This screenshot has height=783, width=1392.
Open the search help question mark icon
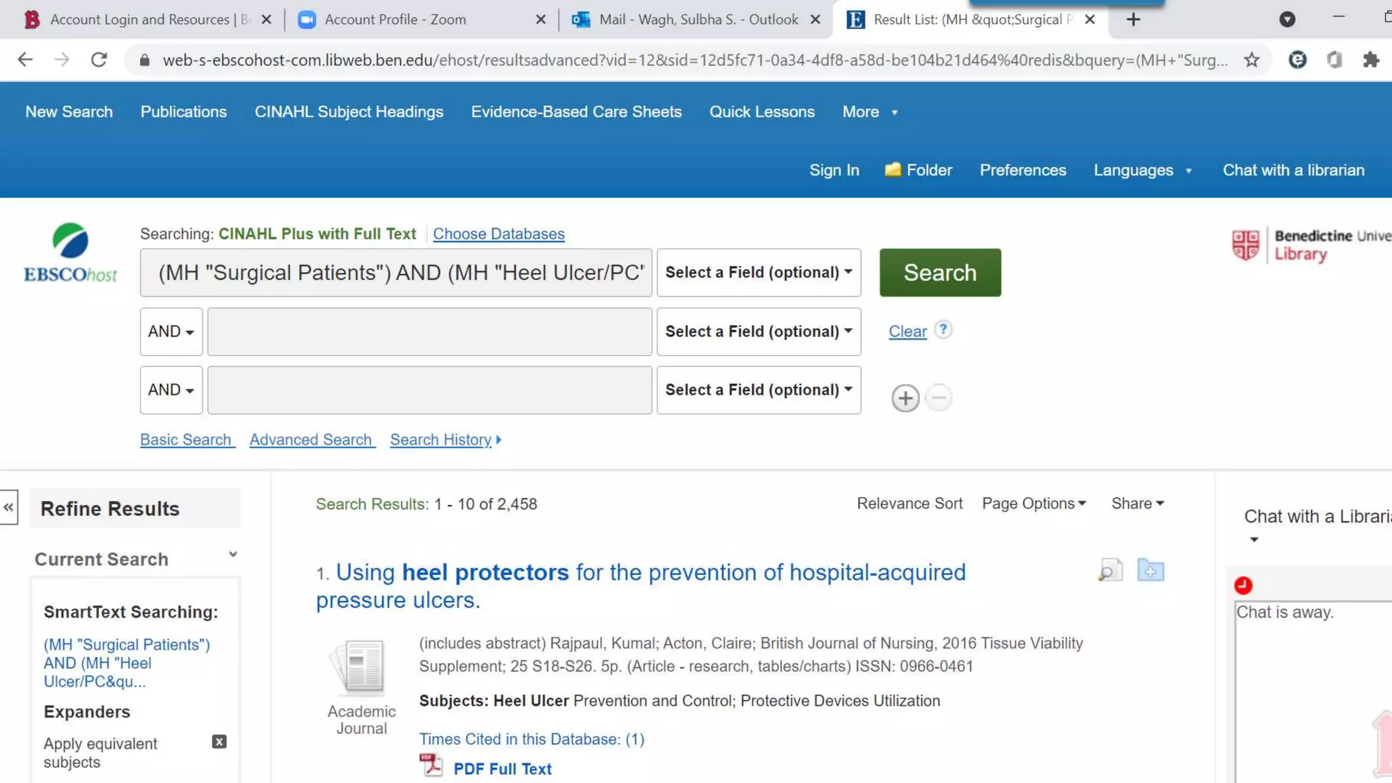pyautogui.click(x=943, y=330)
